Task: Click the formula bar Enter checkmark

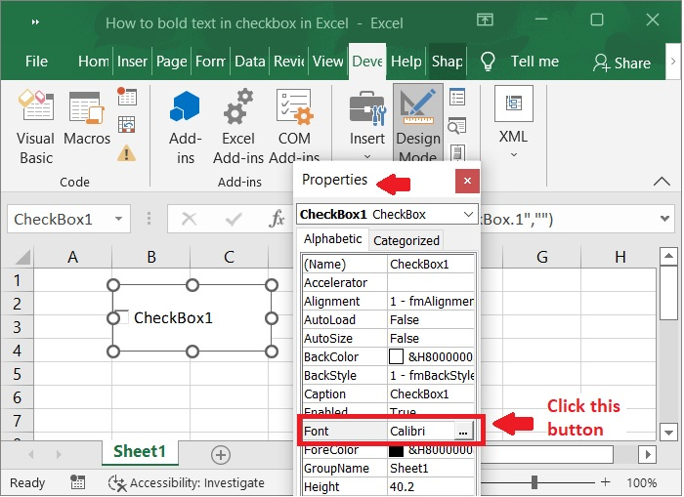Action: (x=234, y=219)
